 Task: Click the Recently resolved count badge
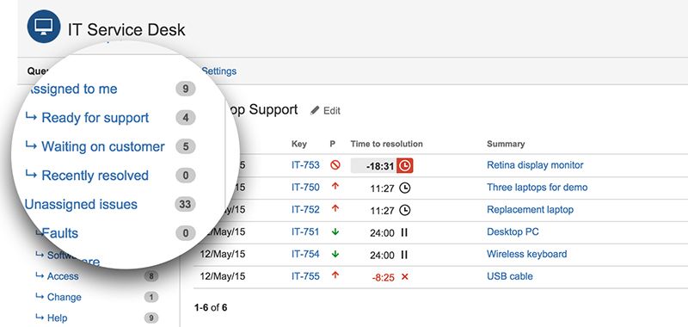pyautogui.click(x=186, y=176)
